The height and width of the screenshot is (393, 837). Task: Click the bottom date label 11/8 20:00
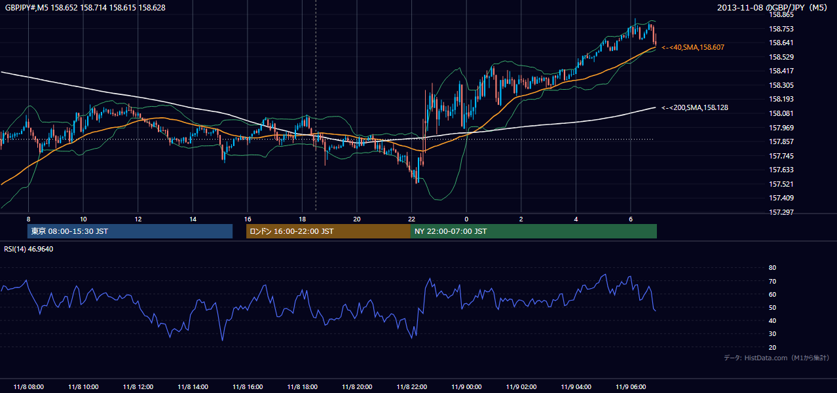point(357,387)
